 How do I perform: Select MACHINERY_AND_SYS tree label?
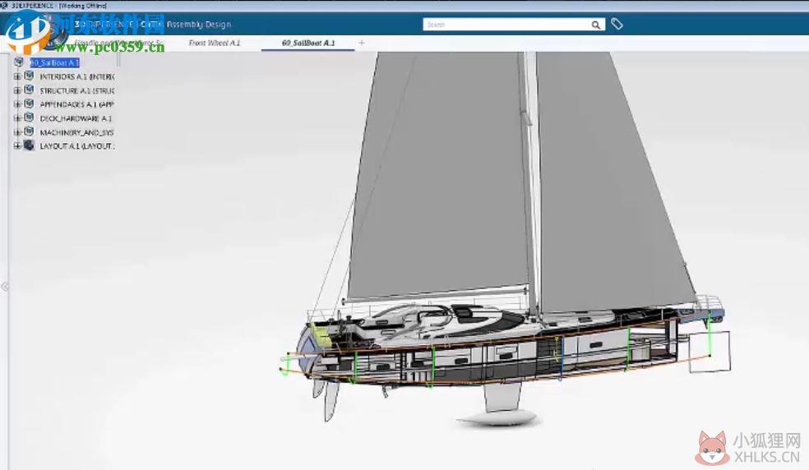tap(77, 132)
